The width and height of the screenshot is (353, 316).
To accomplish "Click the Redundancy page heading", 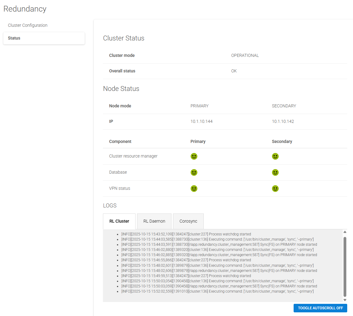I will coord(25,9).
